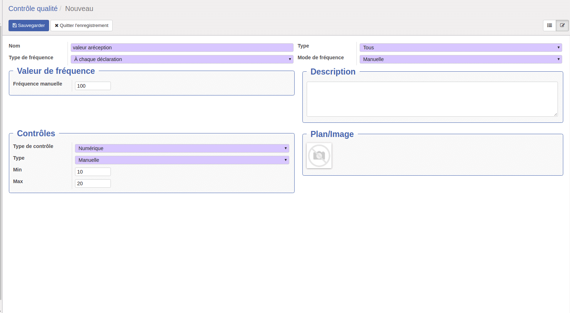Click the Sauvegarder button
Viewport: 570px width, 313px height.
[x=29, y=26]
